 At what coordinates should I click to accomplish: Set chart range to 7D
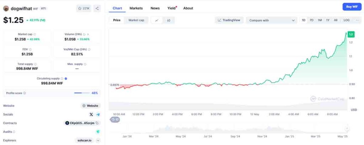(x=311, y=20)
